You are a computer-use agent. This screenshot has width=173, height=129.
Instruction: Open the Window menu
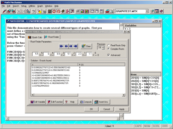[x=48, y=6]
